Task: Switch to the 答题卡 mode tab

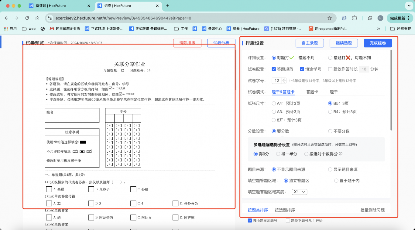Action: (x=312, y=92)
